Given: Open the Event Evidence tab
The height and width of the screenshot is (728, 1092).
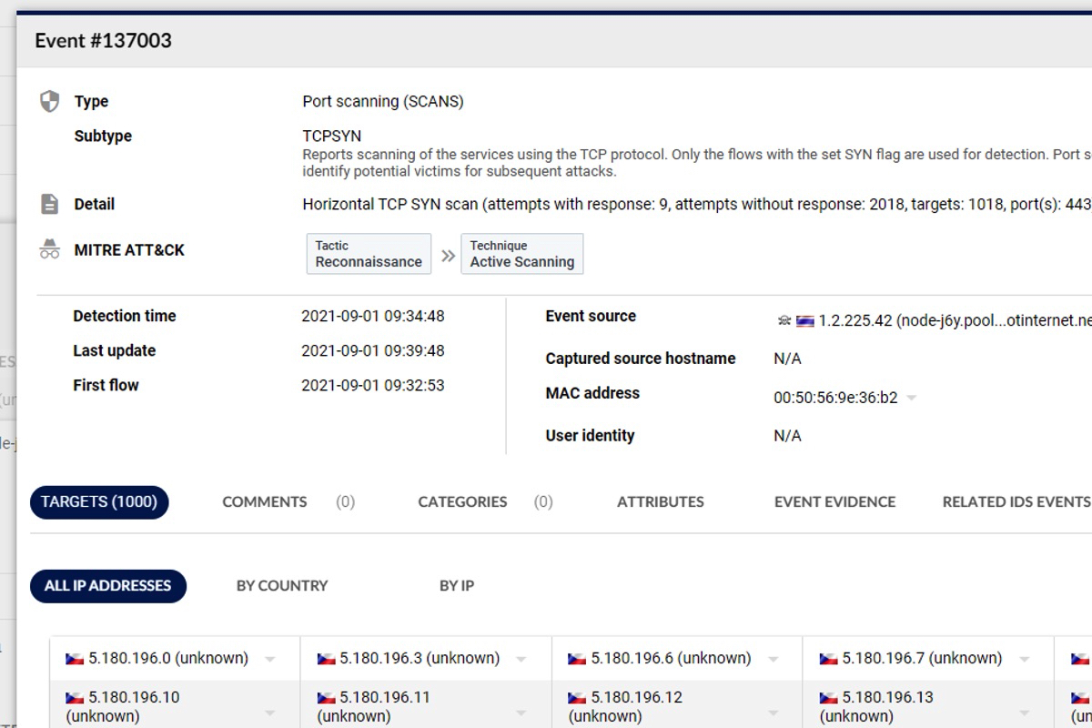Looking at the screenshot, I should (x=834, y=501).
